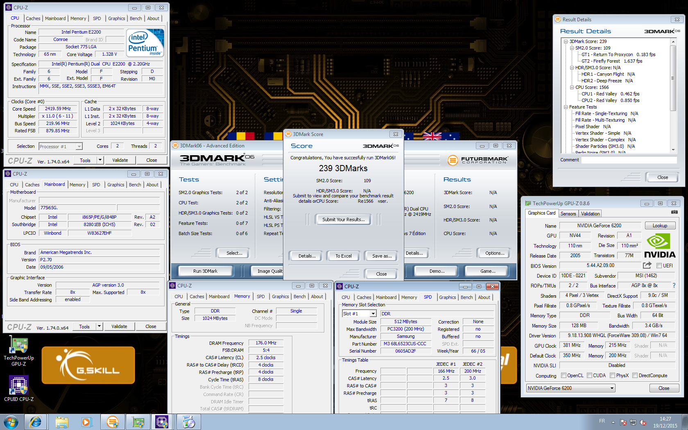
Task: Toggle the PhysX checkbox
Action: click(612, 376)
